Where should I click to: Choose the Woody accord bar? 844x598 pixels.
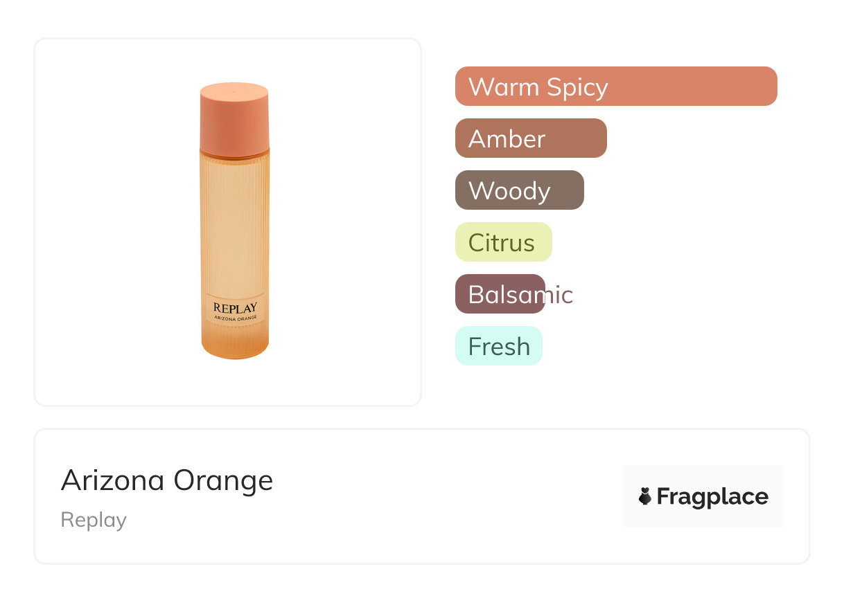(519, 190)
